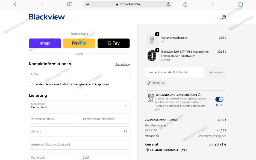Focus the Apartment, Suite etc. field
The width and height of the screenshot is (256, 160).
click(79, 144)
